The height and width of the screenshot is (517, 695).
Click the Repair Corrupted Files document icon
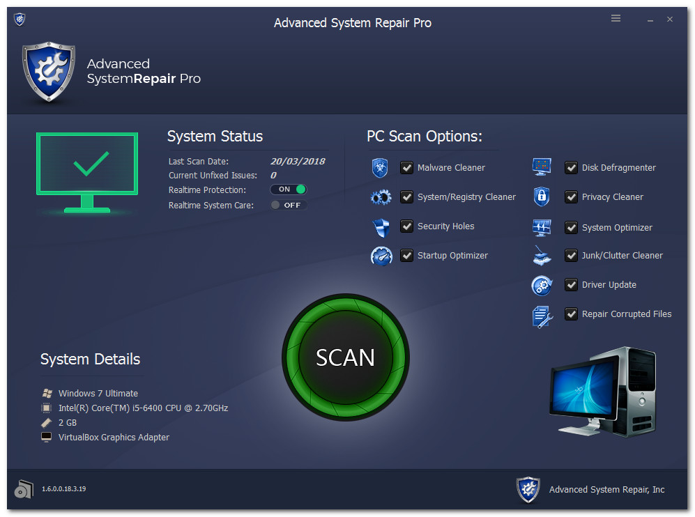point(542,316)
